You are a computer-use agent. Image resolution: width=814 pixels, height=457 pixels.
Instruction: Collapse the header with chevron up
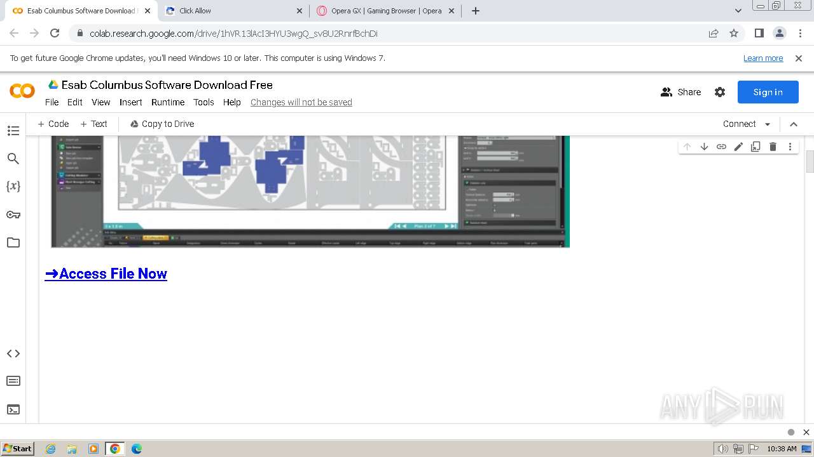(x=794, y=124)
